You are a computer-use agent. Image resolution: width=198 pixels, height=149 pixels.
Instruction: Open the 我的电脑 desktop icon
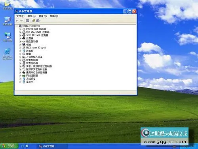tap(8, 21)
